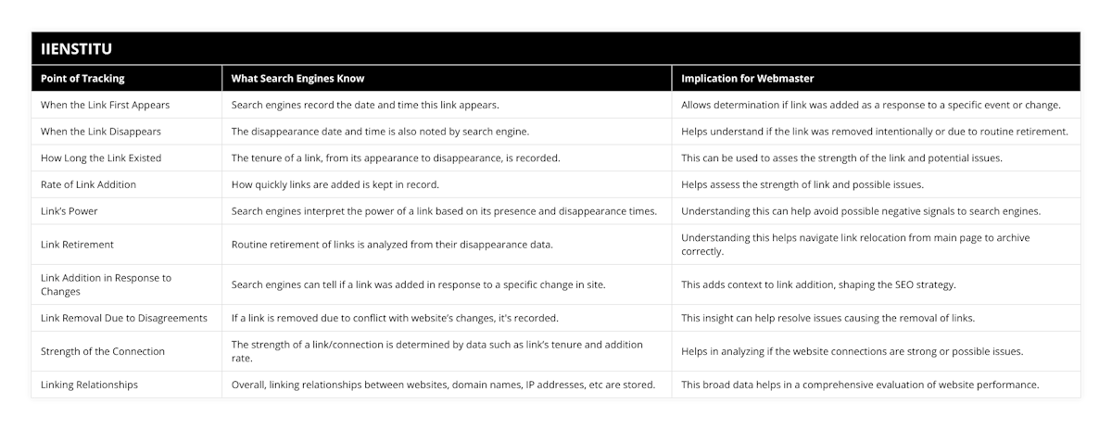
Task: Click the "Link's Power" row label
Action: click(69, 210)
